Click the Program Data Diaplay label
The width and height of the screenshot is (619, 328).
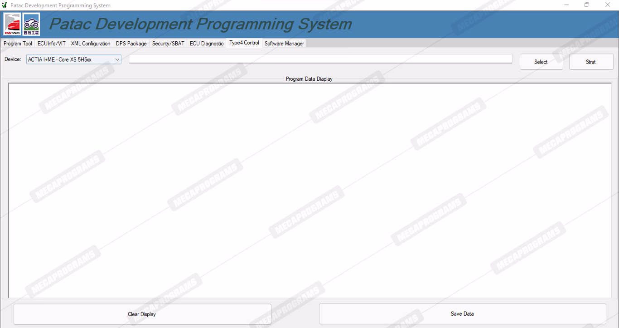(x=309, y=79)
